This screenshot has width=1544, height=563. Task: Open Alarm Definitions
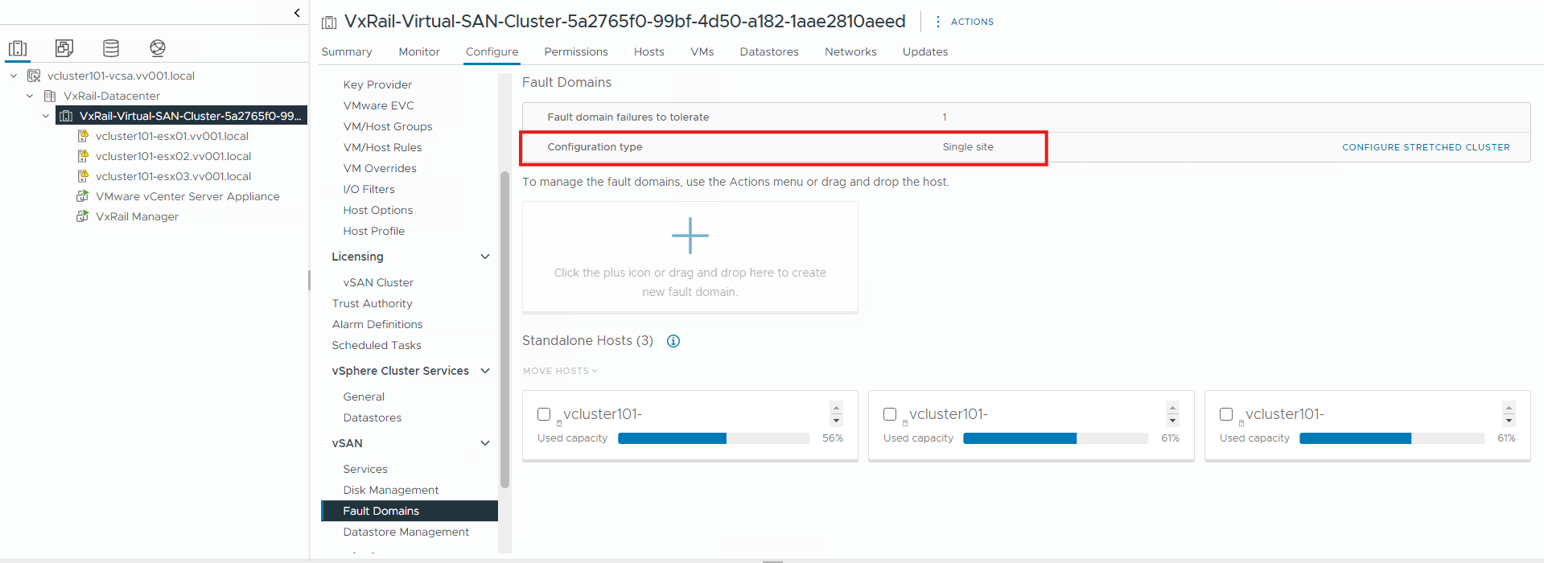pyautogui.click(x=377, y=324)
